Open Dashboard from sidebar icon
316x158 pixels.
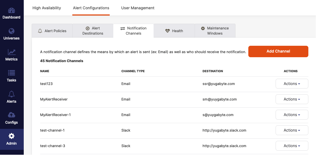[11, 11]
